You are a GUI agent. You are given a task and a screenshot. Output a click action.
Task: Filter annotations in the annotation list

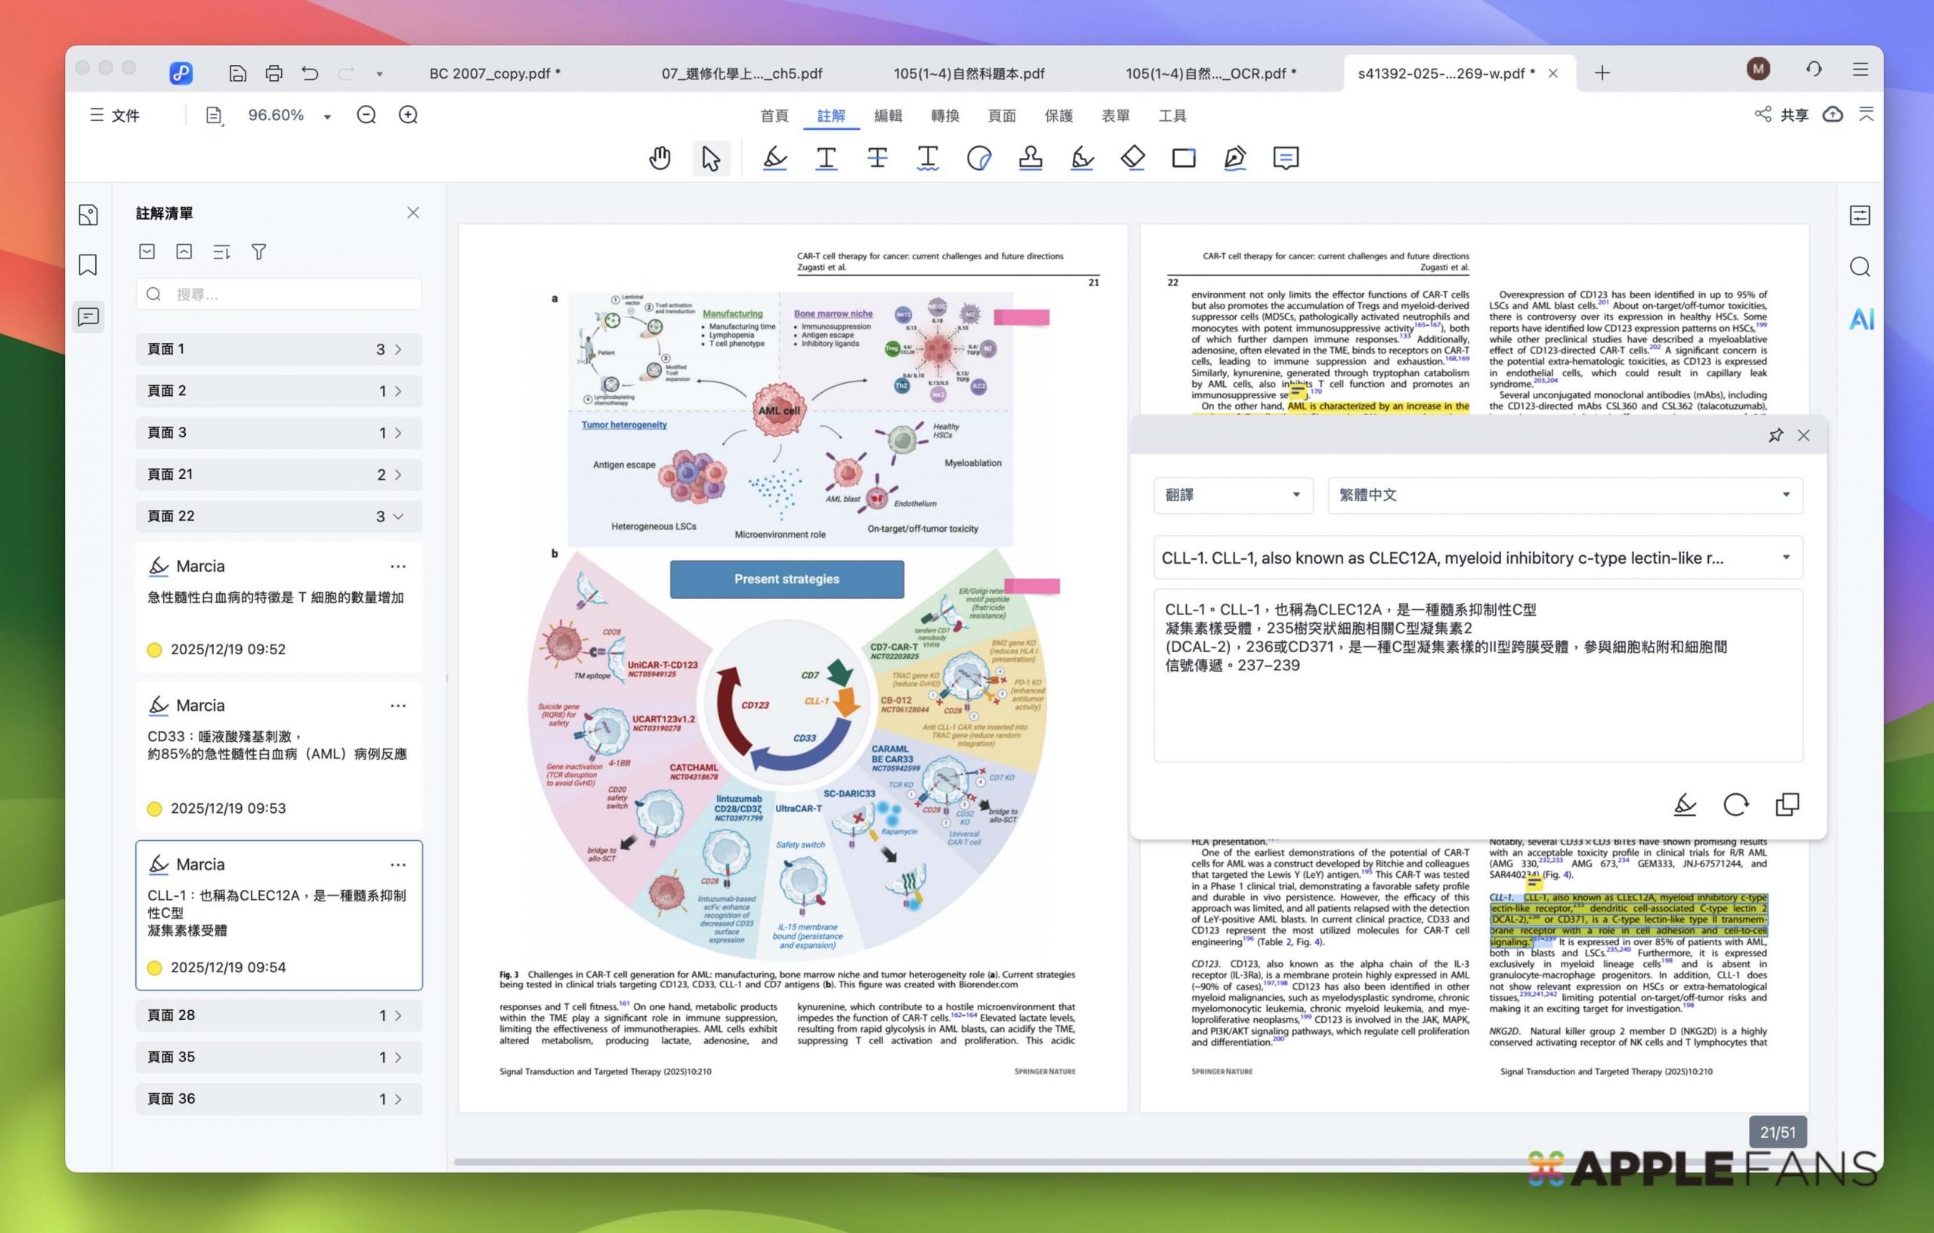(258, 252)
